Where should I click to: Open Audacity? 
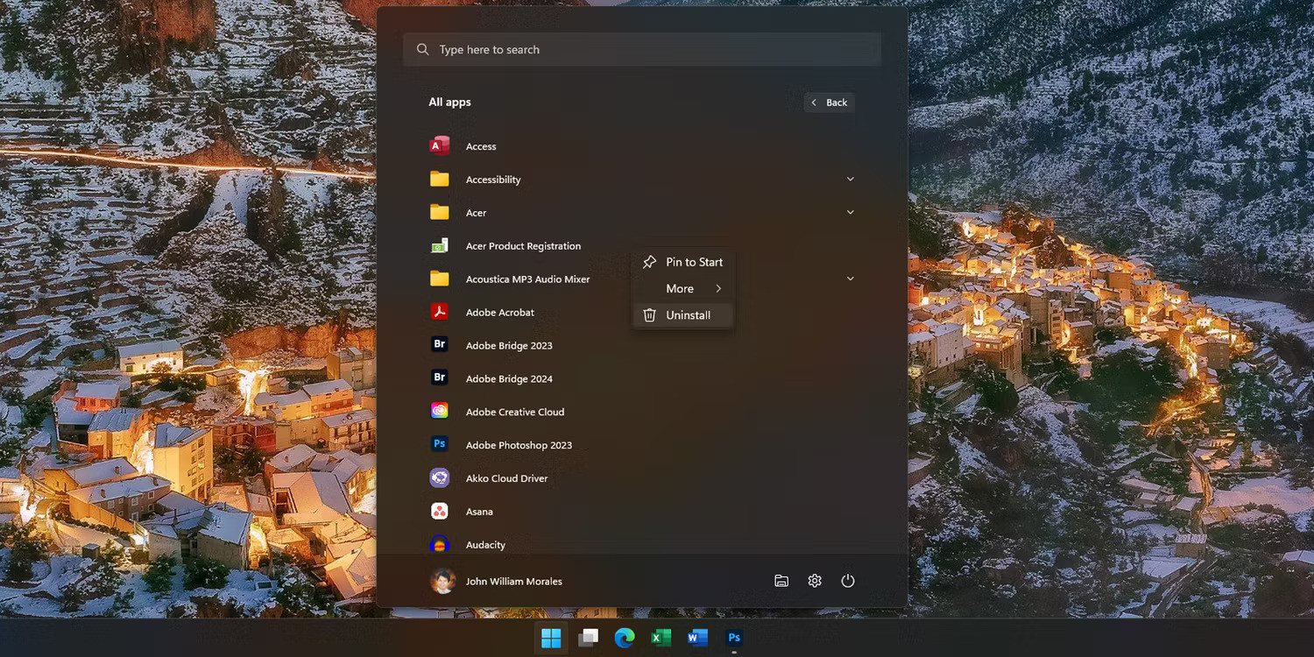tap(484, 545)
